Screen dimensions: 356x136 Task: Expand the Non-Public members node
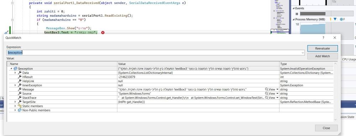pos(15,110)
